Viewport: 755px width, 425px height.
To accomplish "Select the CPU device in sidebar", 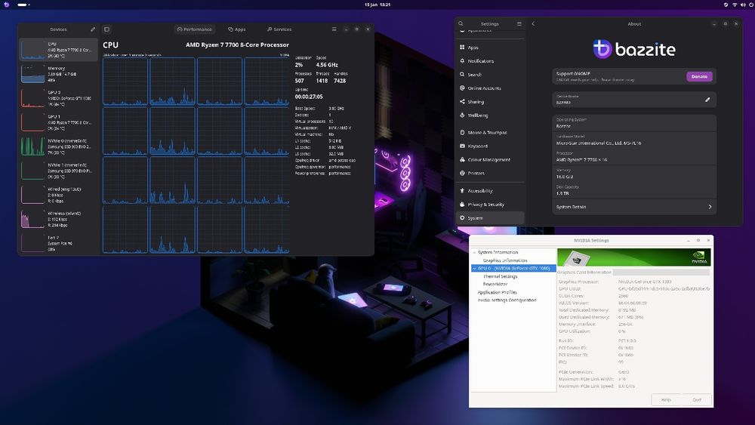I will 58,50.
